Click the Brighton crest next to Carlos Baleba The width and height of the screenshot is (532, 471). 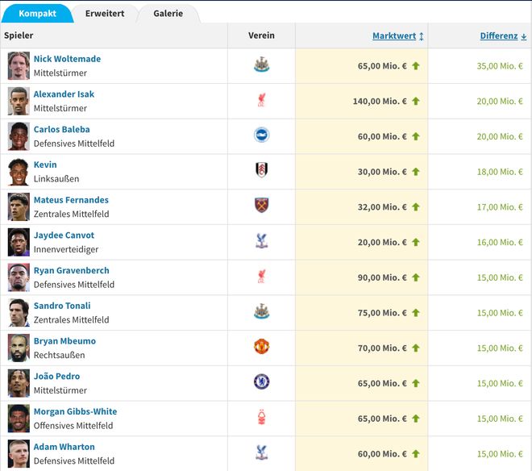(261, 136)
